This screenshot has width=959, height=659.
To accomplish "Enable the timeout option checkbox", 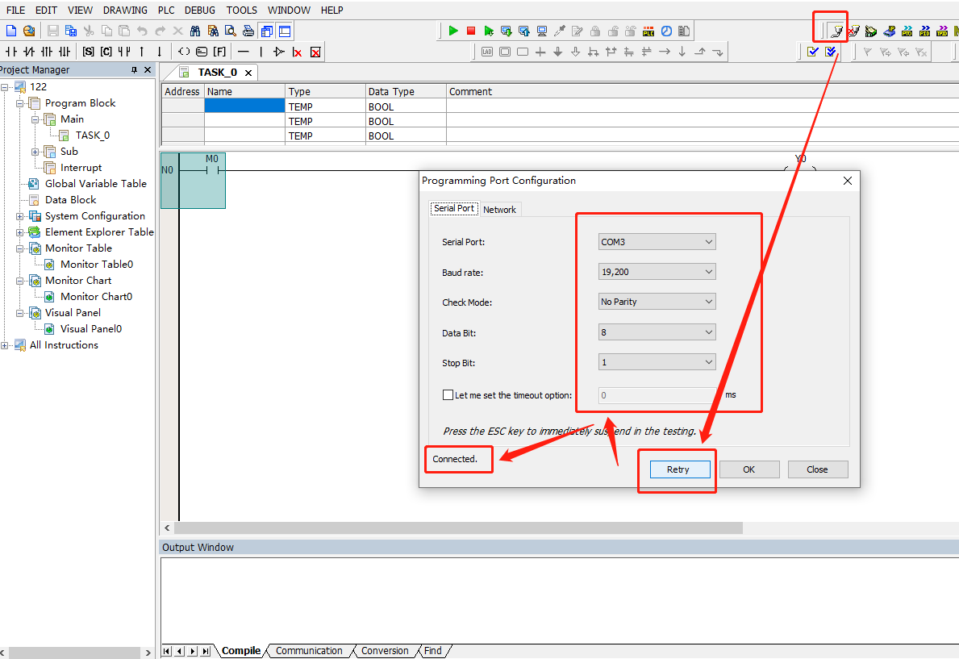I will pyautogui.click(x=448, y=395).
